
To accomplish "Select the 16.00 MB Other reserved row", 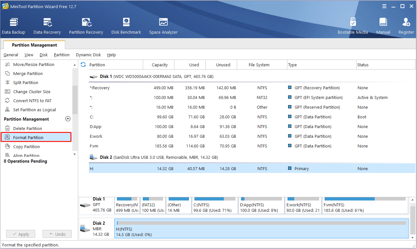I will point(252,107).
